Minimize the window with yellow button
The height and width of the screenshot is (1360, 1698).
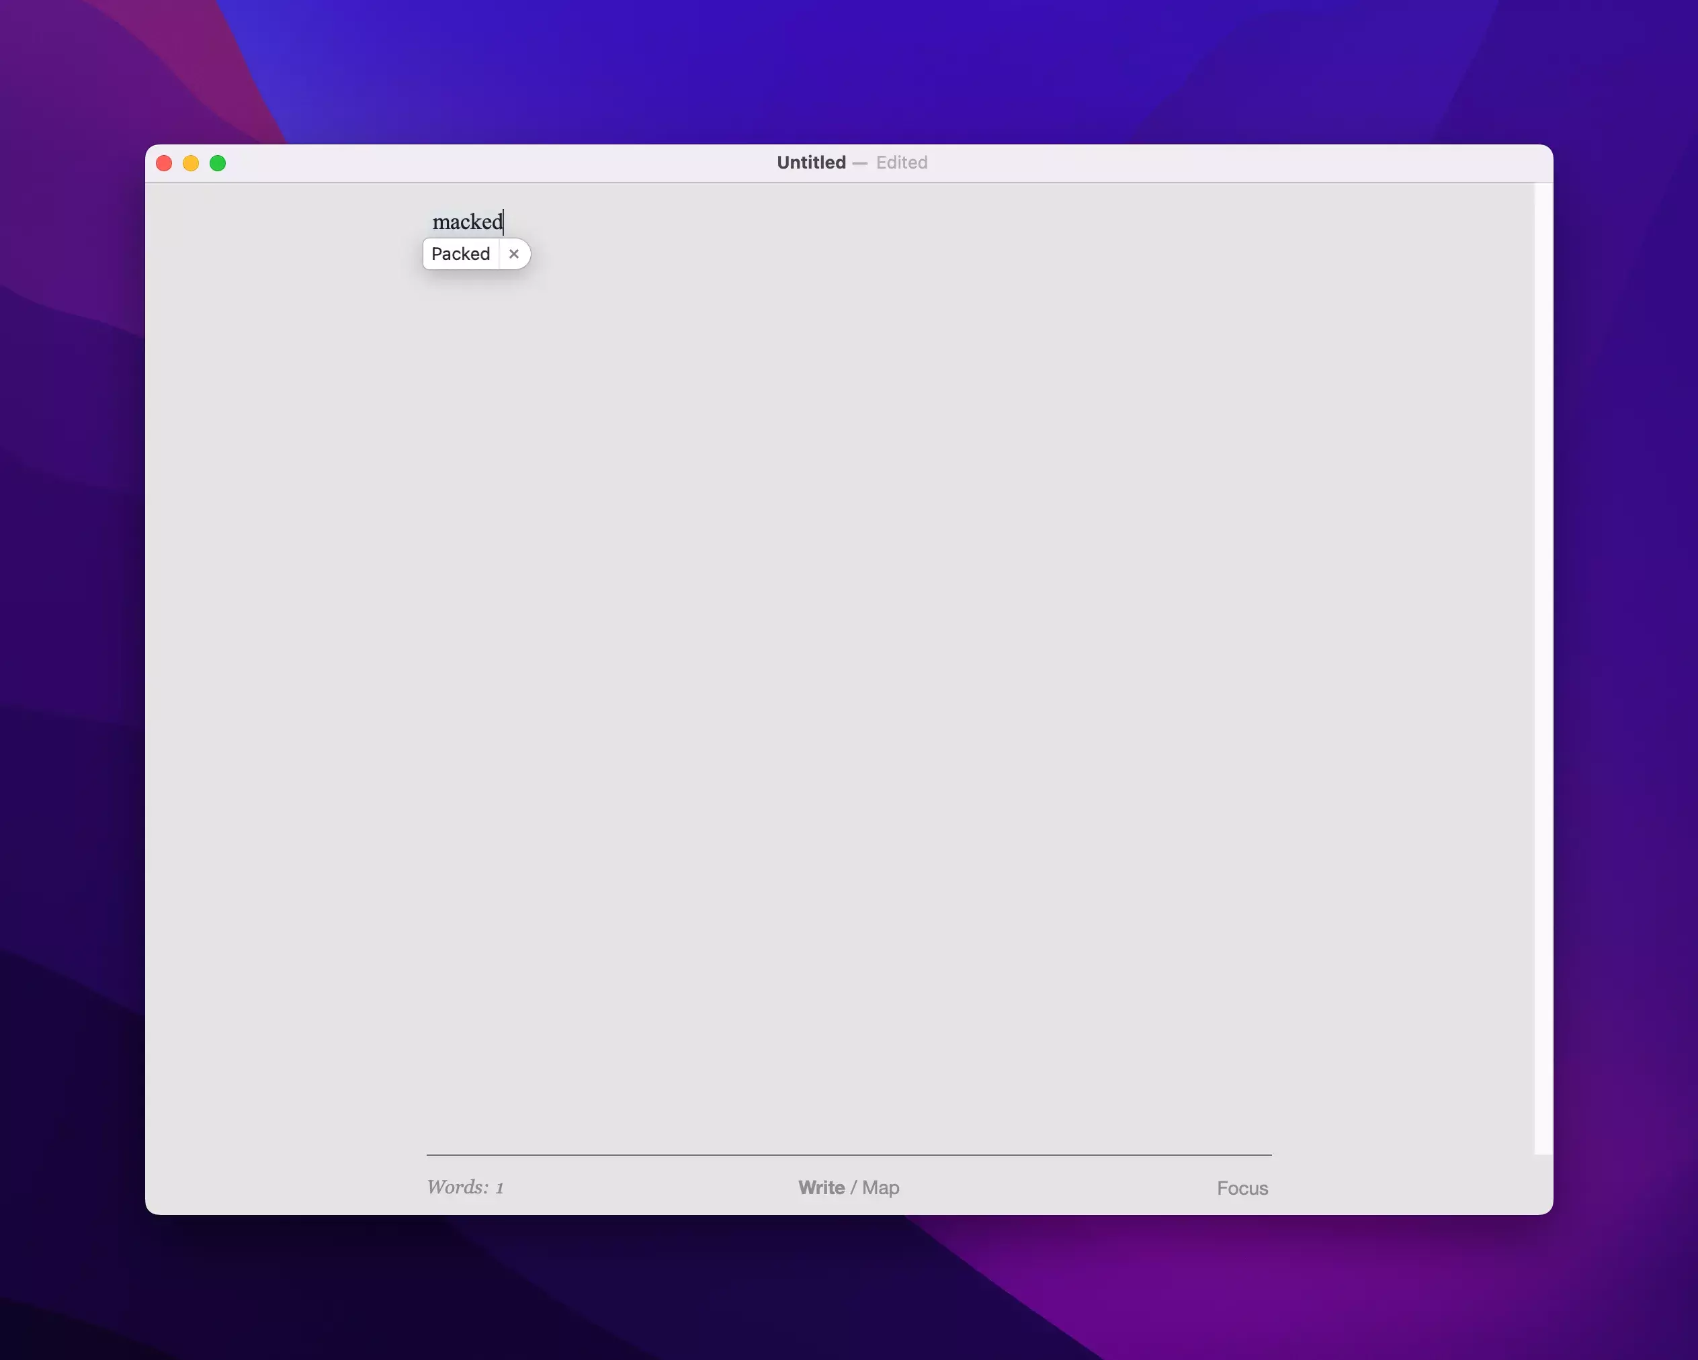[191, 163]
